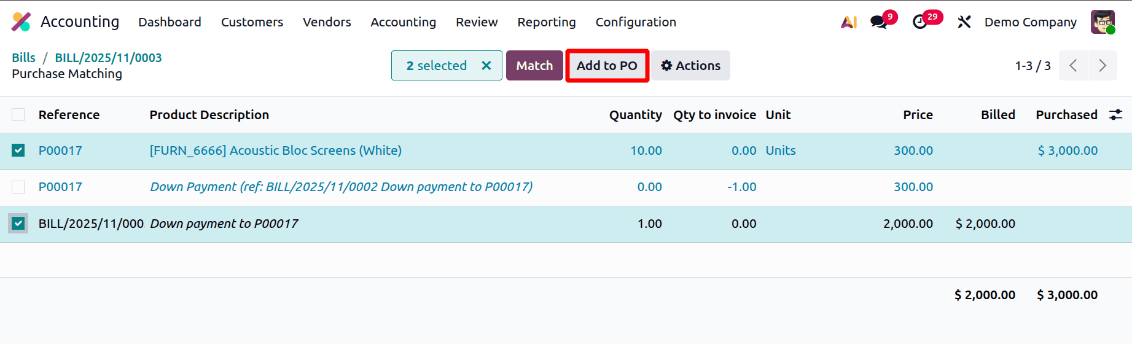Go to previous page arrow
The image size is (1132, 344).
(1073, 66)
